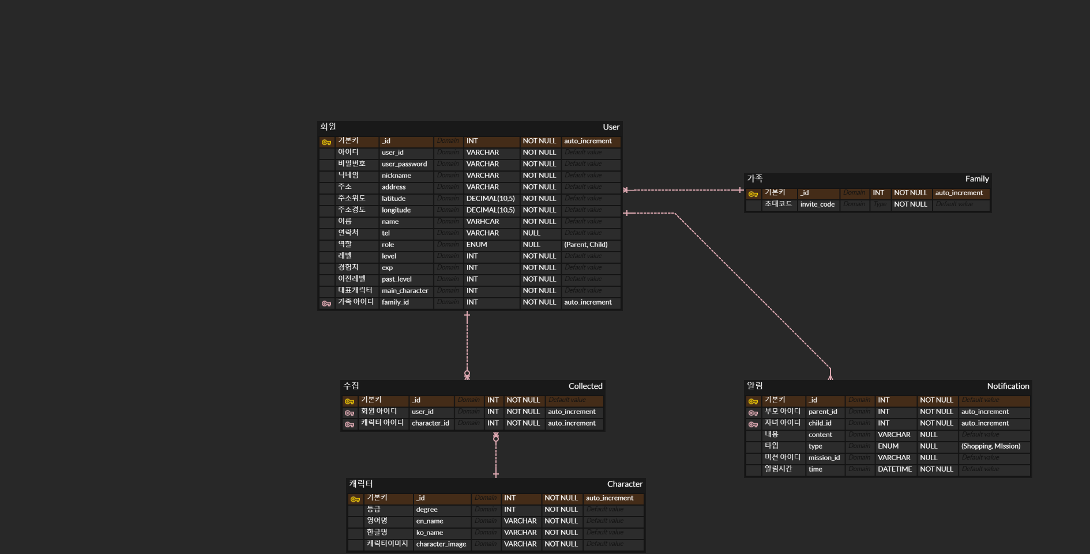The width and height of the screenshot is (1090, 554).
Task: Click the ko_name column name
Action: coord(430,533)
